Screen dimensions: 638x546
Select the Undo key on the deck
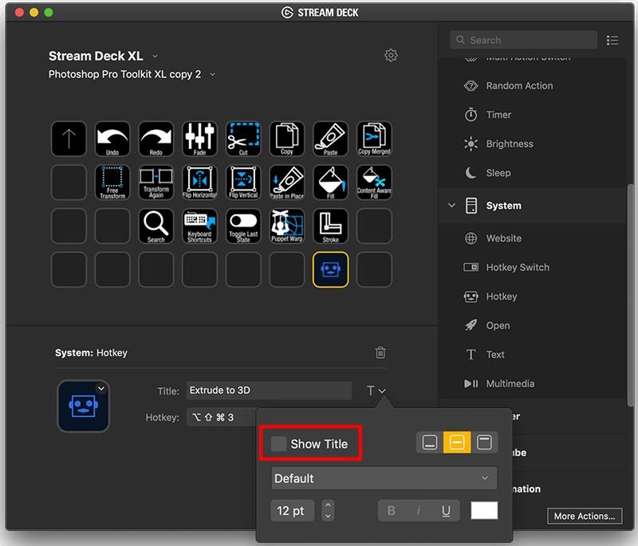pos(112,139)
